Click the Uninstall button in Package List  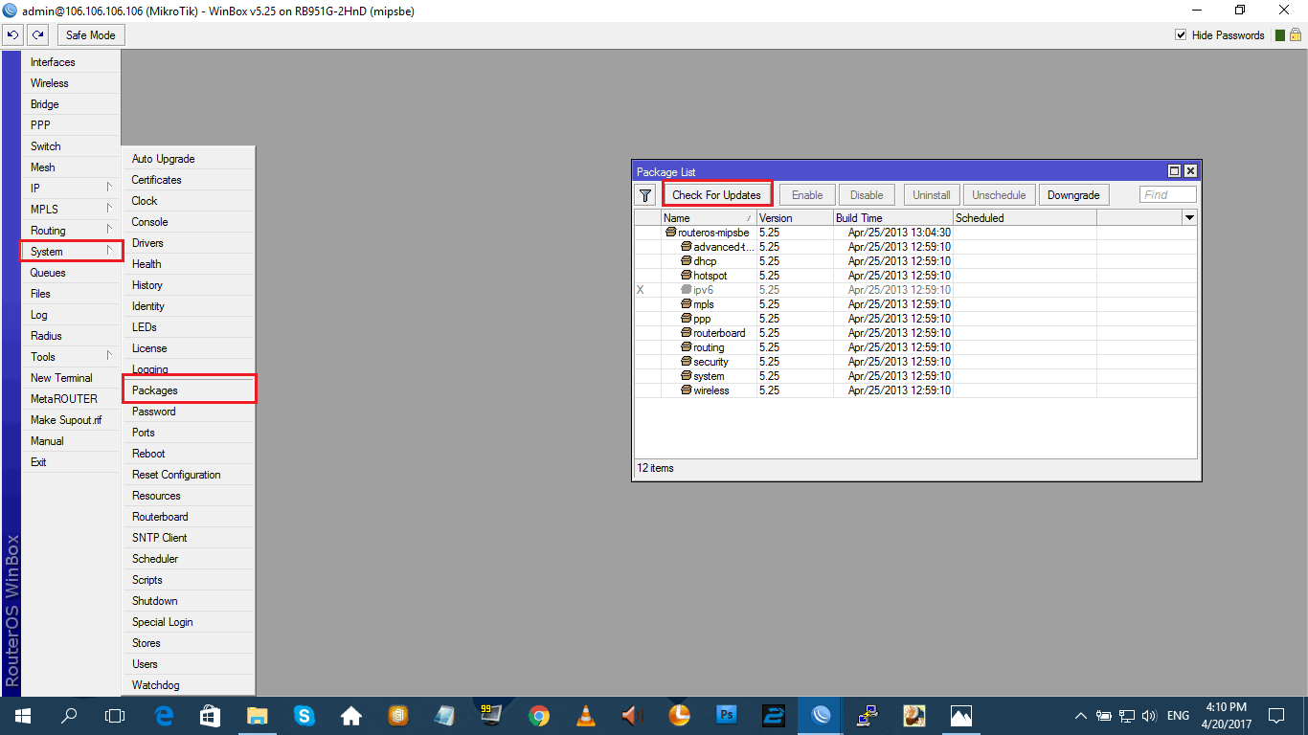tap(931, 195)
